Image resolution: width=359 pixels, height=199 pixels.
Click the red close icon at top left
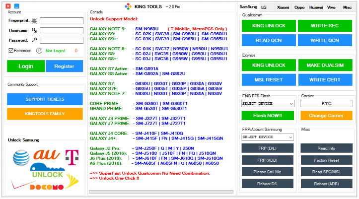(x=8, y=6)
